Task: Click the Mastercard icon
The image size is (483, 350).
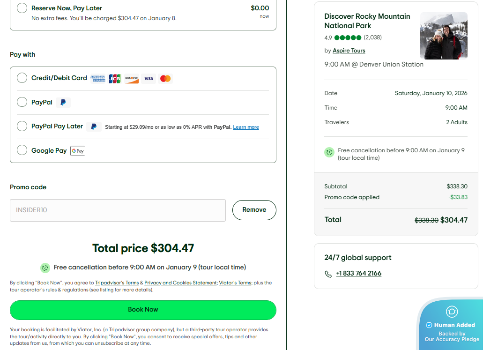Action: [165, 79]
